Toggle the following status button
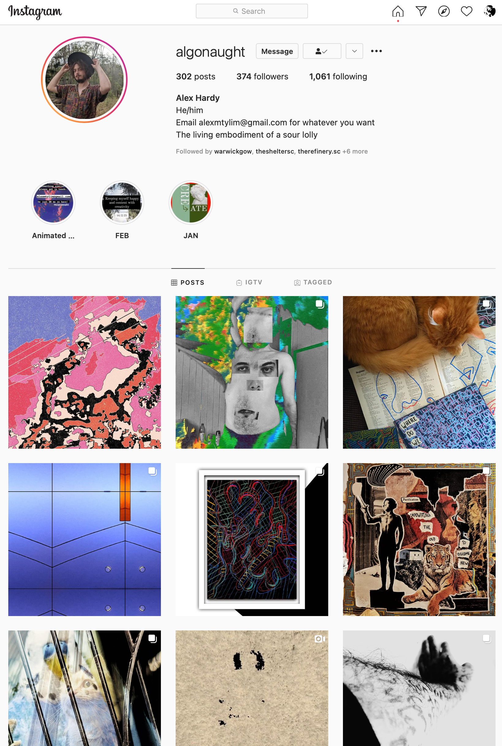502x746 pixels. point(322,51)
